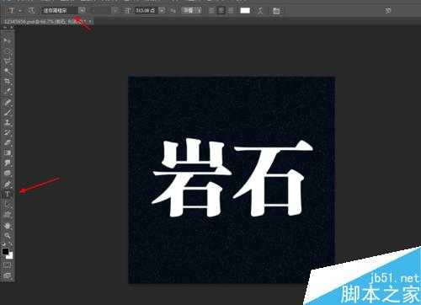Select the Dodge tool

8,173
